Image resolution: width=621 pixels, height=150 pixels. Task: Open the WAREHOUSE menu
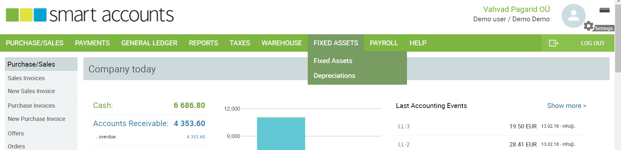(282, 43)
